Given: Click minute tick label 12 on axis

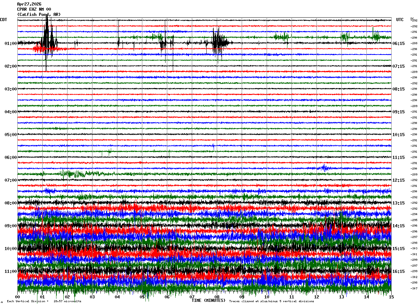Looking at the screenshot, I should coord(317,297).
